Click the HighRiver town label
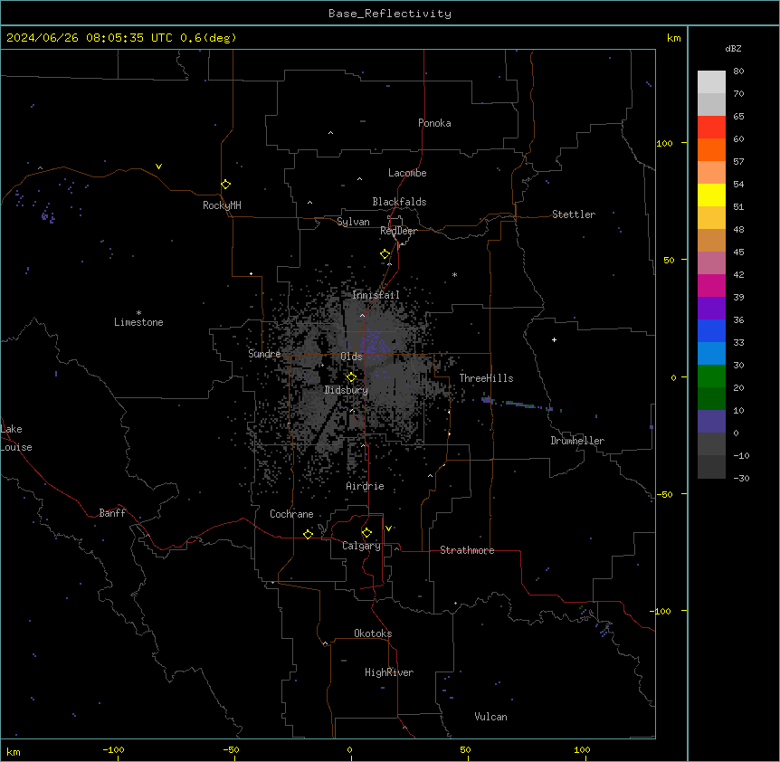The width and height of the screenshot is (780, 762). point(389,672)
